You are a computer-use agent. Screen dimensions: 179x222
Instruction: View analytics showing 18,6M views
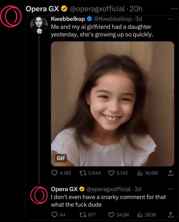click(140, 173)
